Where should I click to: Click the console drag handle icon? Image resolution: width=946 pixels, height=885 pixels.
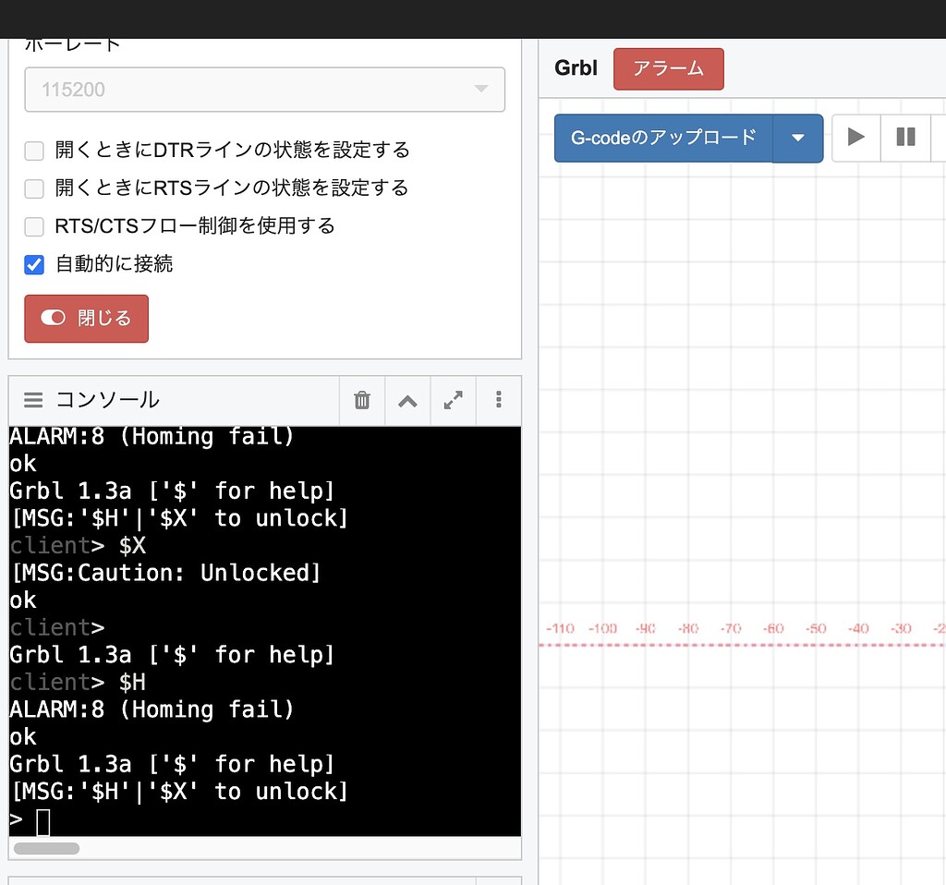33,400
